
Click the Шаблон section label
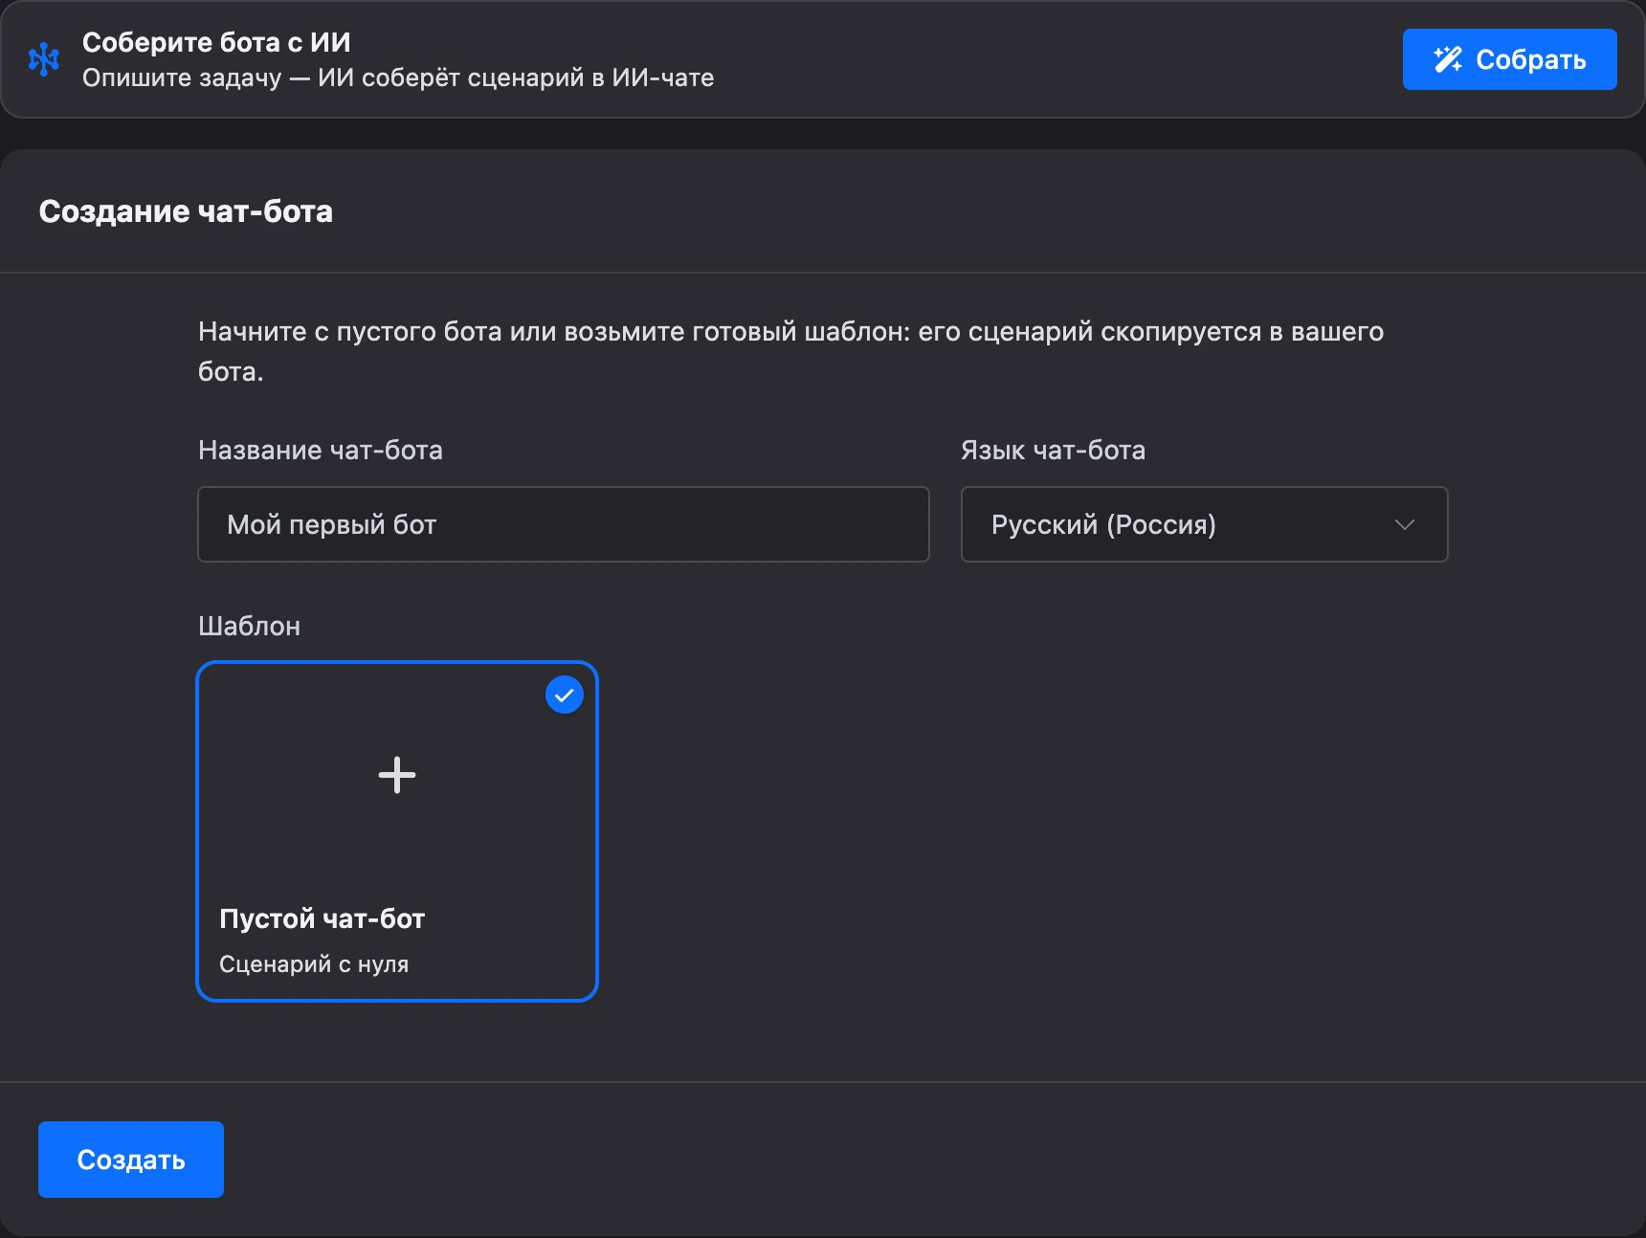(249, 626)
